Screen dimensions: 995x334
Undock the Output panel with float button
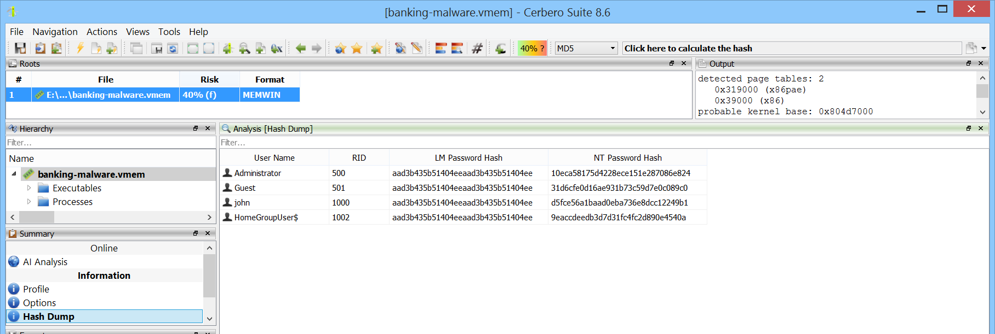(968, 63)
